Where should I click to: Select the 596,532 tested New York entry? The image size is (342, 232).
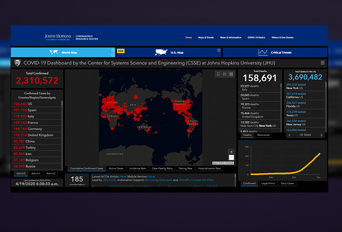point(305,86)
